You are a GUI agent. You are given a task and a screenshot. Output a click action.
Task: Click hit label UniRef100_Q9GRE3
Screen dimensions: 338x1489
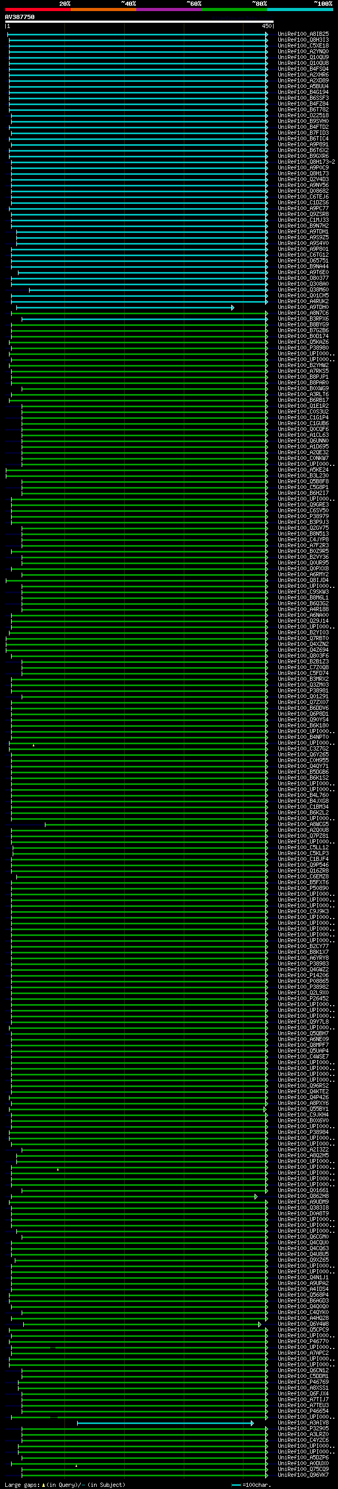pos(303,504)
